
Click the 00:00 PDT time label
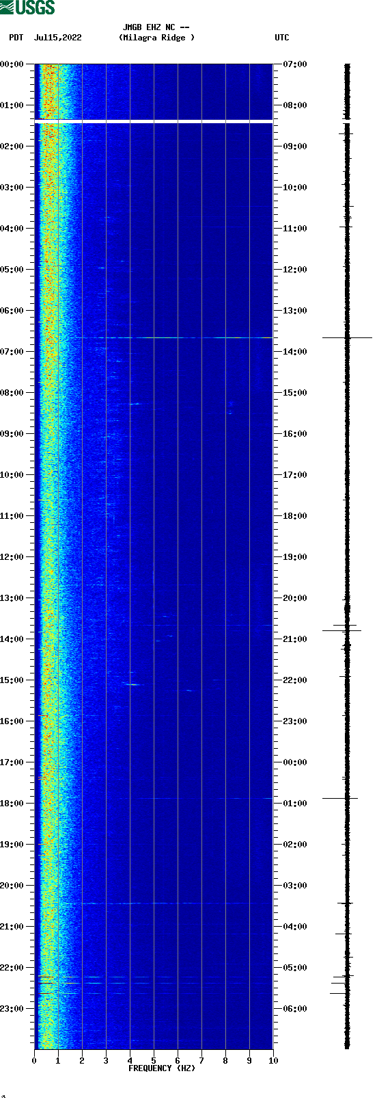pyautogui.click(x=12, y=64)
